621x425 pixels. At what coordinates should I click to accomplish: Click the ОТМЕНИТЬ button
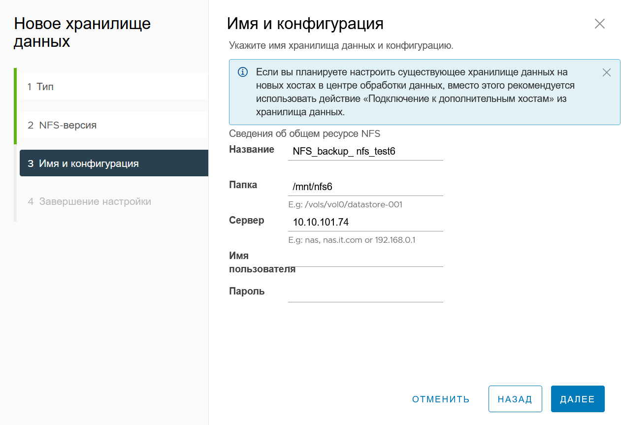[x=441, y=399]
